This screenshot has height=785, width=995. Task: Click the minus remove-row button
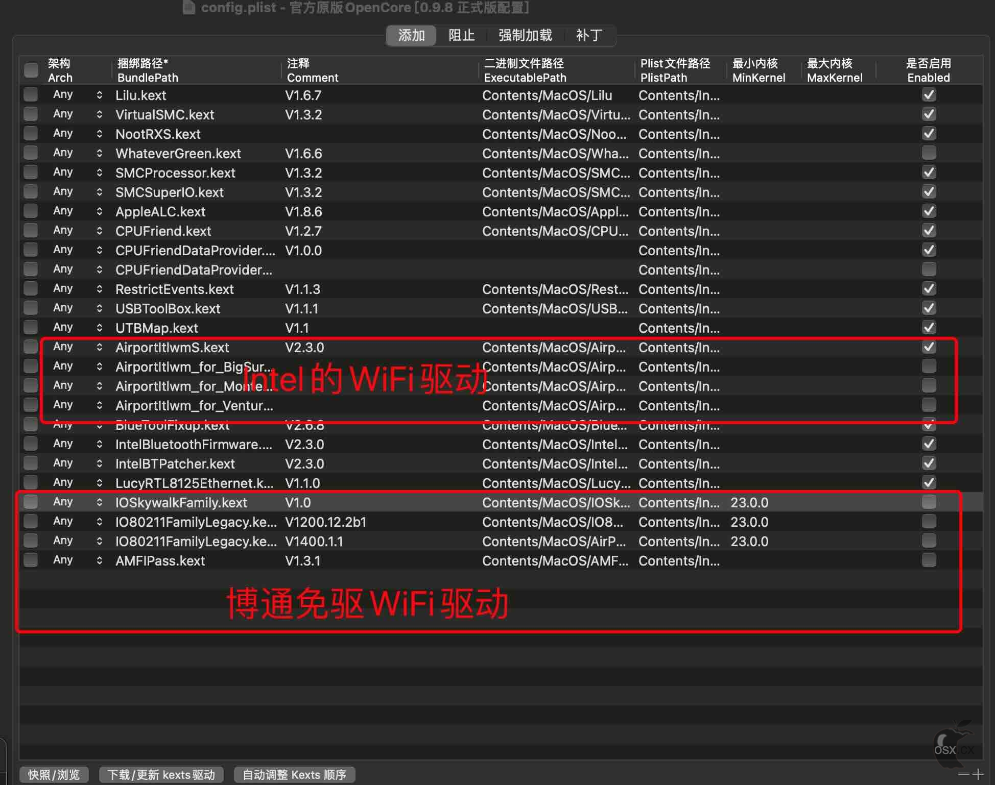click(x=964, y=774)
